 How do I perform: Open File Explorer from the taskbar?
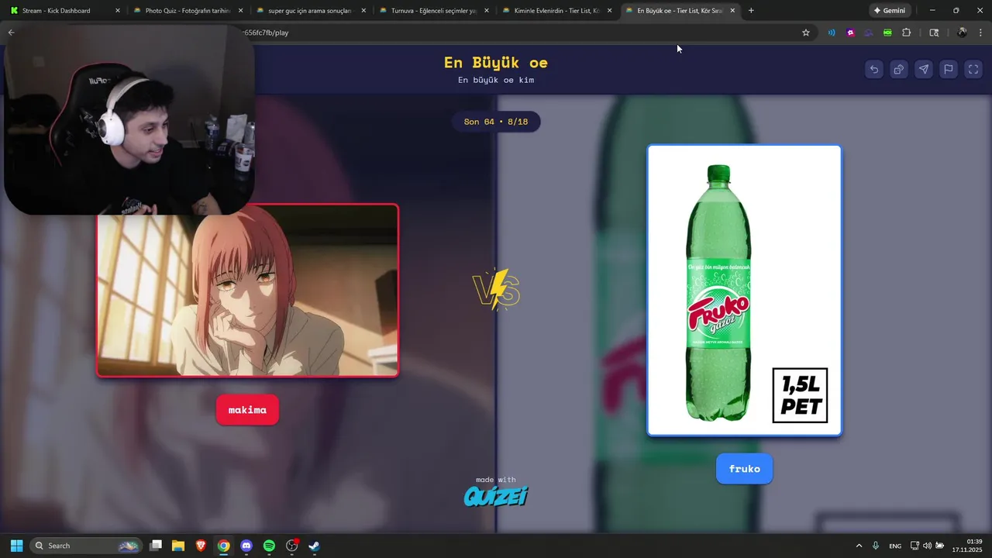click(x=178, y=546)
